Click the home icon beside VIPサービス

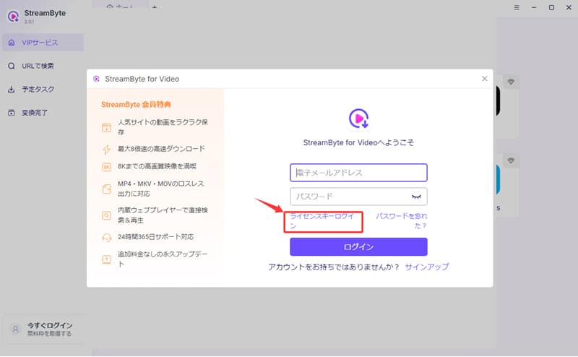[12, 43]
